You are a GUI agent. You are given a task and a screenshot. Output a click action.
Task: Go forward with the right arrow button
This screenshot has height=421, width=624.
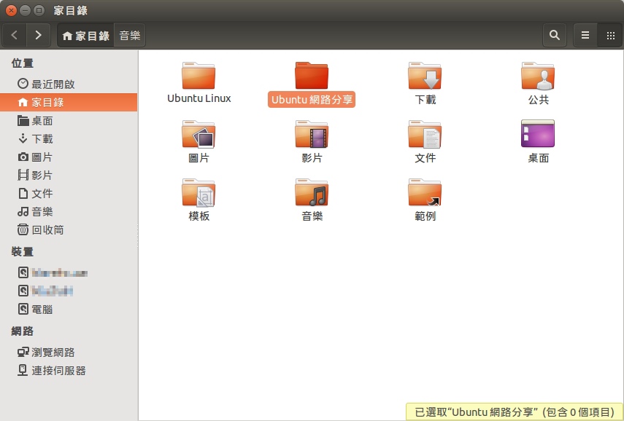38,36
